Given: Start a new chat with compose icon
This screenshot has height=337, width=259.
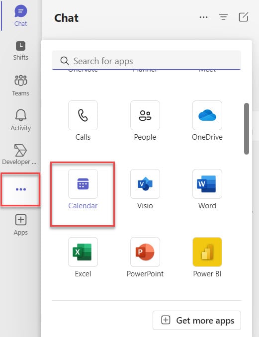Looking at the screenshot, I should tap(244, 17).
